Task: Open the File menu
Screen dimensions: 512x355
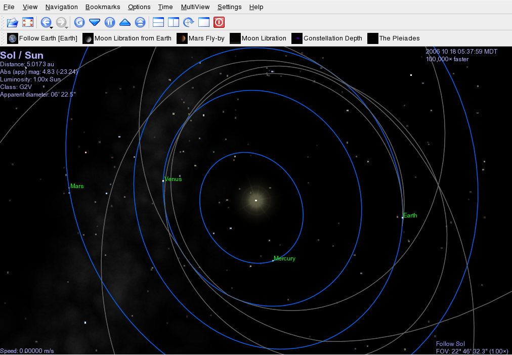Action: (9, 7)
